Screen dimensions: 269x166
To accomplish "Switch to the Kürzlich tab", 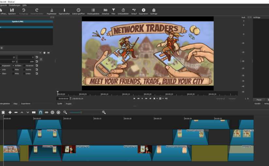I will pyautogui.click(x=258, y=104).
